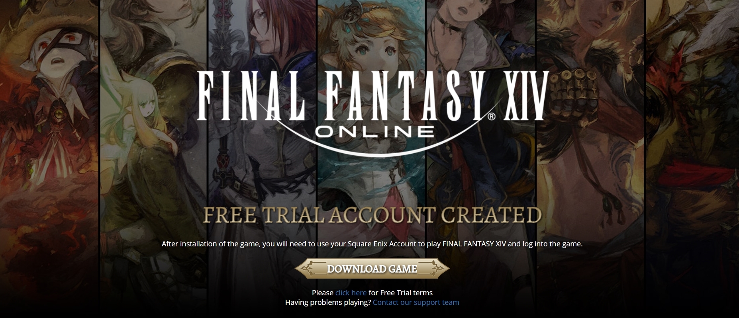Open the 'click here' Free Trial terms link
The width and height of the screenshot is (739, 318).
coord(351,293)
